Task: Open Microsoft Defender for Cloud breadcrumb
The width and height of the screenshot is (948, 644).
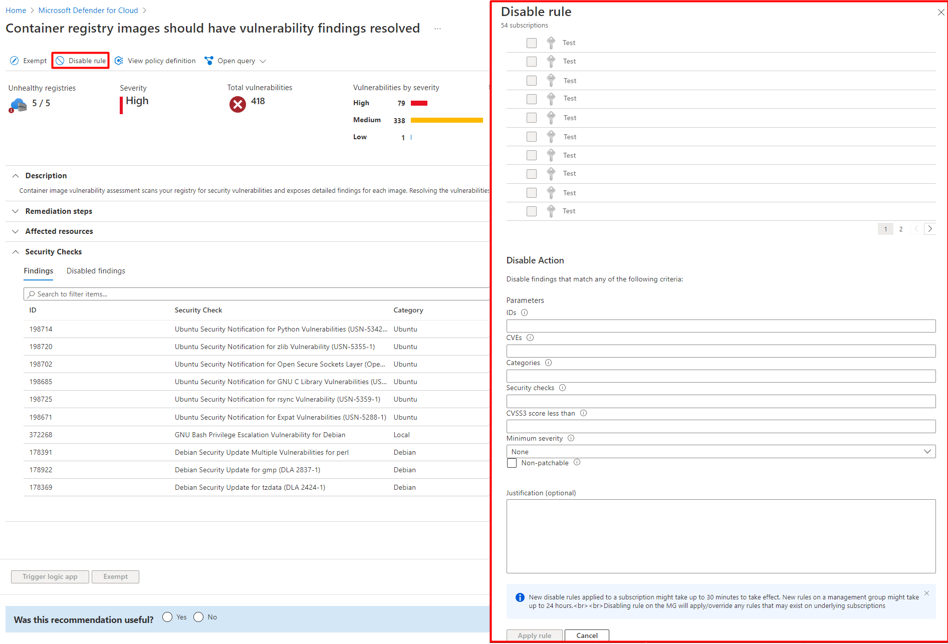Action: tap(88, 10)
